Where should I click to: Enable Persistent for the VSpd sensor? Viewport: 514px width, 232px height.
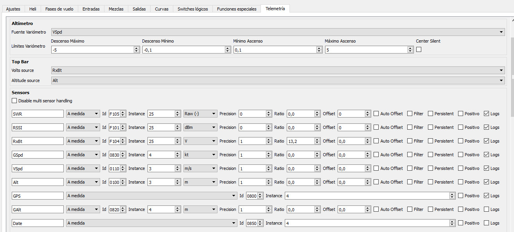coord(430,169)
